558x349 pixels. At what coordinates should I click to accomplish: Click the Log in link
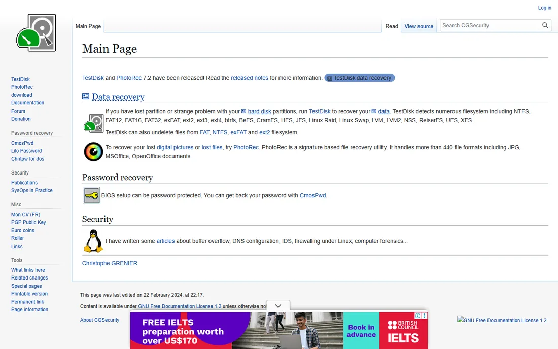pyautogui.click(x=544, y=8)
